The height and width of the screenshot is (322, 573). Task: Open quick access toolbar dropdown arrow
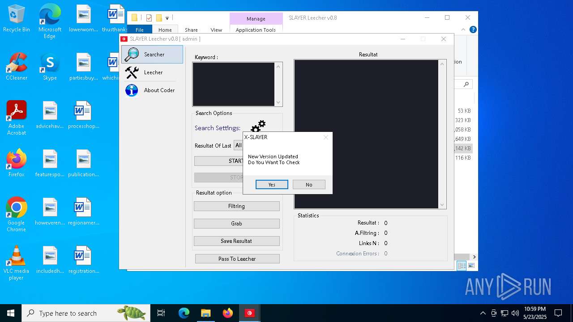tap(167, 18)
